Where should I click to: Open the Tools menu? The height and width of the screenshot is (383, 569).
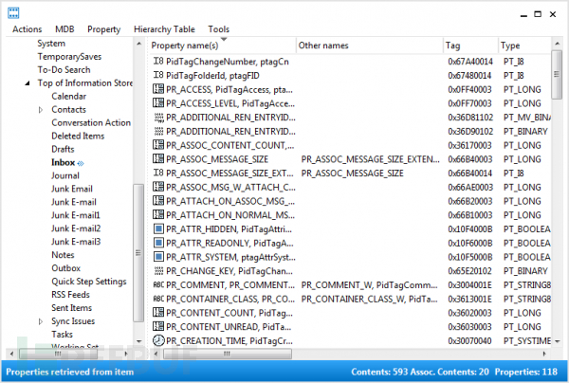pyautogui.click(x=218, y=29)
